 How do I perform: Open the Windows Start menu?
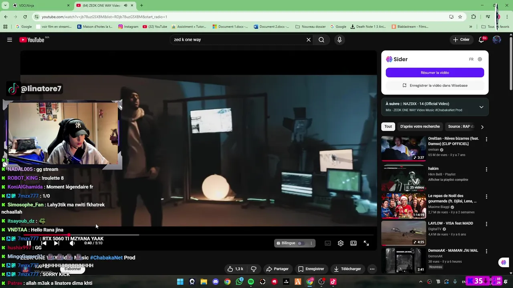[180, 282]
